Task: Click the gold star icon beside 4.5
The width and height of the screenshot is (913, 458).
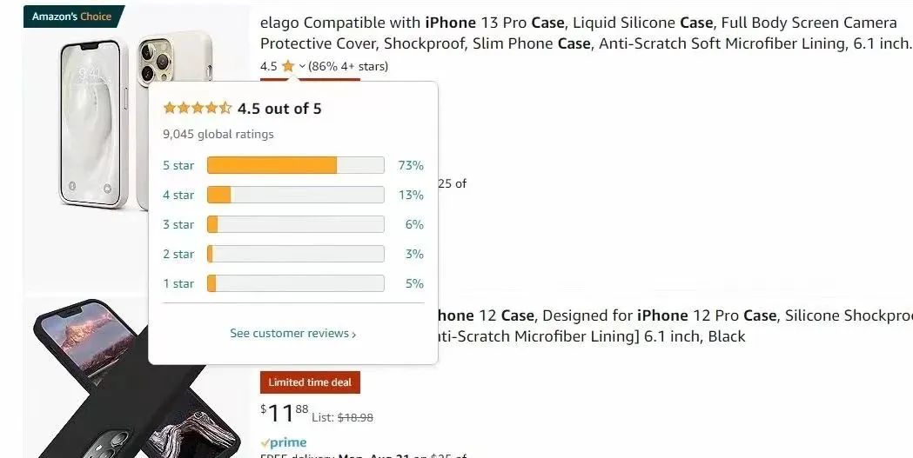Action: (287, 66)
